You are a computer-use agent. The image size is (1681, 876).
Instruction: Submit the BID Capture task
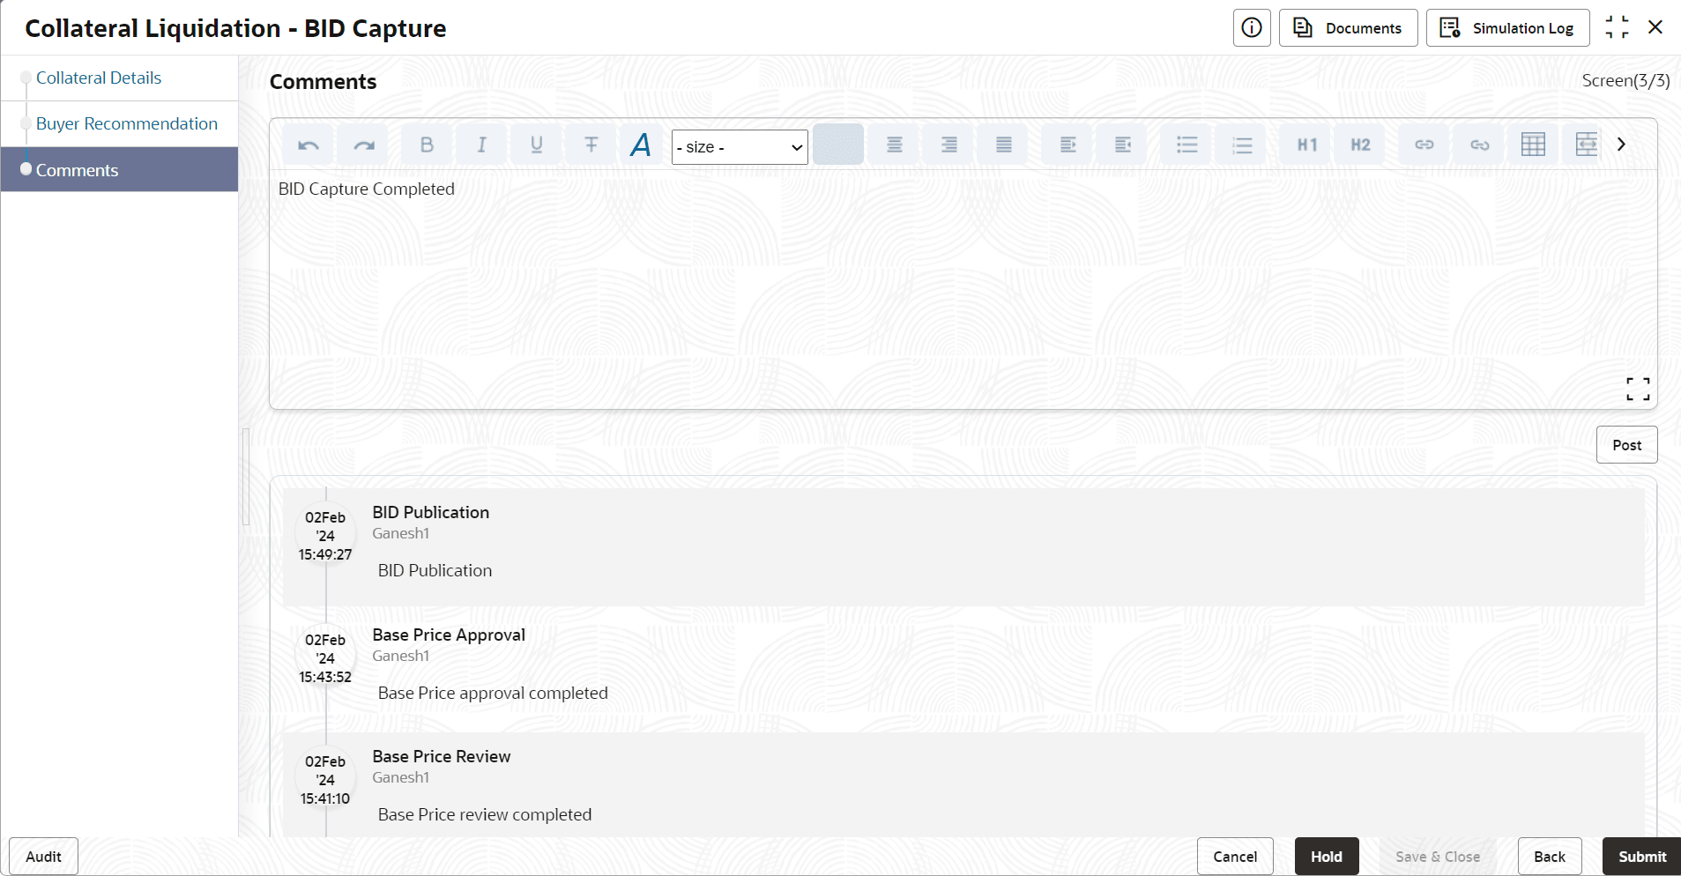tap(1642, 857)
